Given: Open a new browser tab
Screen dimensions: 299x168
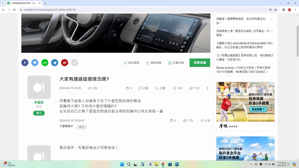Looking at the screenshot, I should point(45,3).
